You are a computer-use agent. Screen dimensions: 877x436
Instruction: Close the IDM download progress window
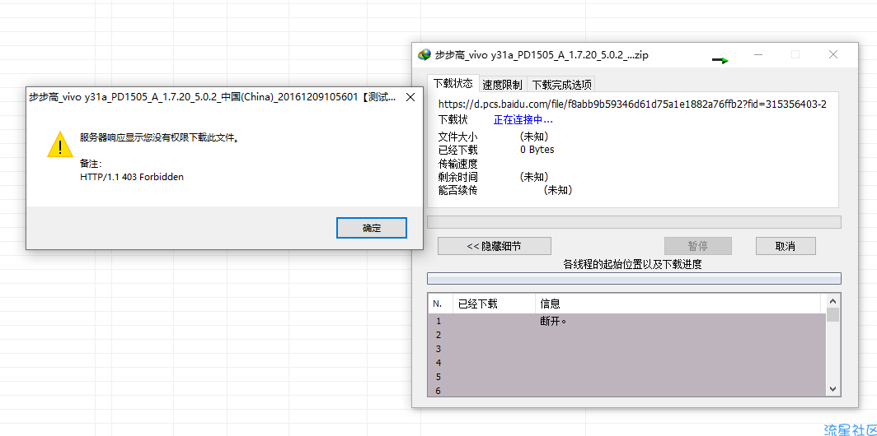click(832, 55)
